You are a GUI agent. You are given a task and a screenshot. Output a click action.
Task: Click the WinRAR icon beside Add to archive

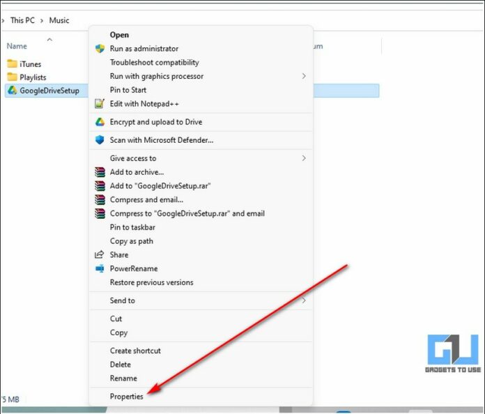point(100,172)
